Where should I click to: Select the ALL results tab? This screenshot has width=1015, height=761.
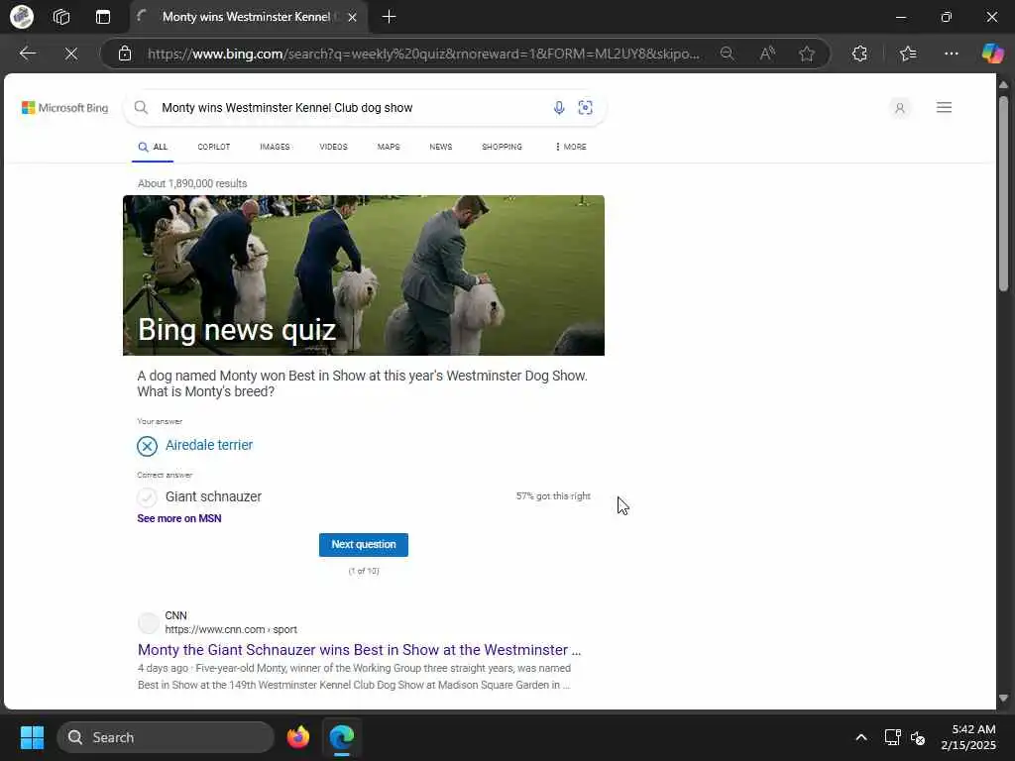click(x=153, y=147)
